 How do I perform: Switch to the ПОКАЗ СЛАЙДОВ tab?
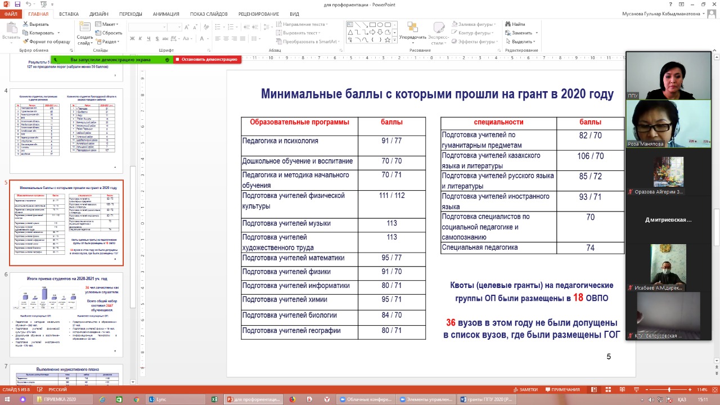pyautogui.click(x=209, y=14)
